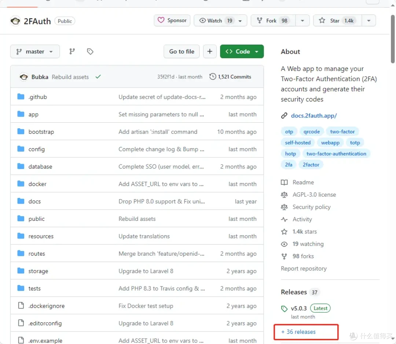The width and height of the screenshot is (396, 344).
Task: Select the two-factor-authentication topic tag
Action: coord(336,154)
